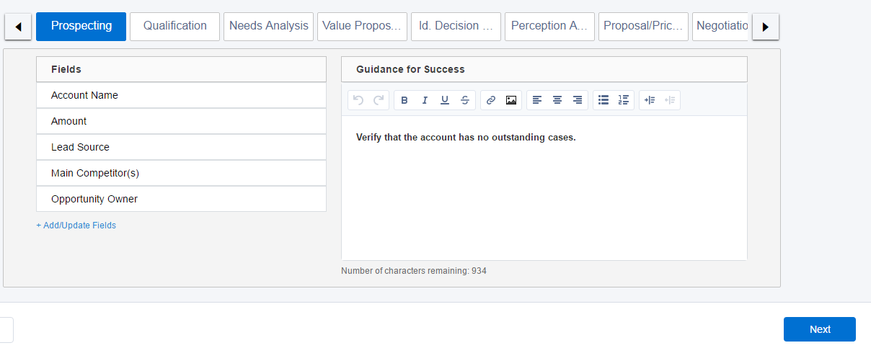Viewport: 871px width, 348px height.
Task: Insert a hyperlink into guidance
Action: click(x=491, y=100)
